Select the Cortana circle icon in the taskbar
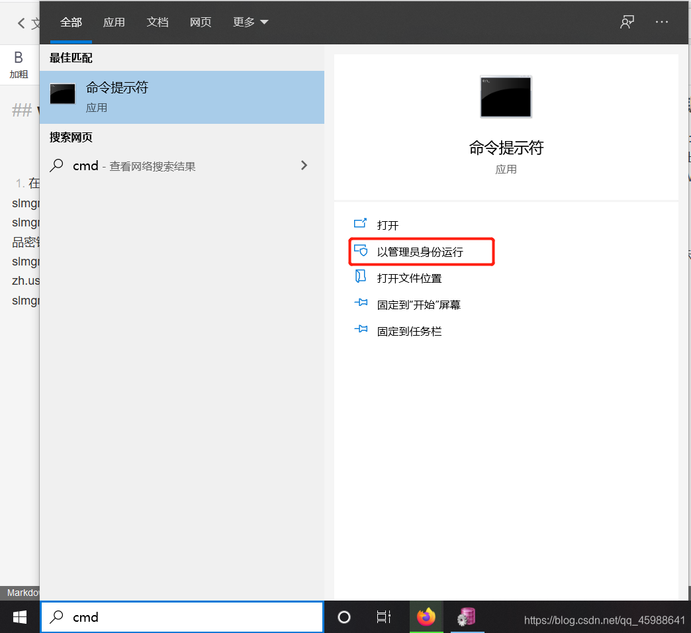 pyautogui.click(x=344, y=616)
